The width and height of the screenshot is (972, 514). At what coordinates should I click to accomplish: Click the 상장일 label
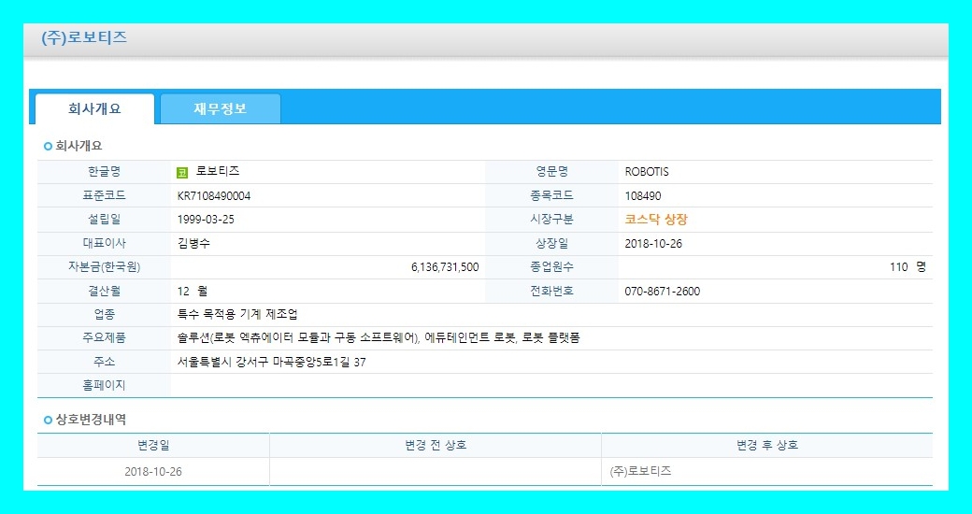point(551,244)
